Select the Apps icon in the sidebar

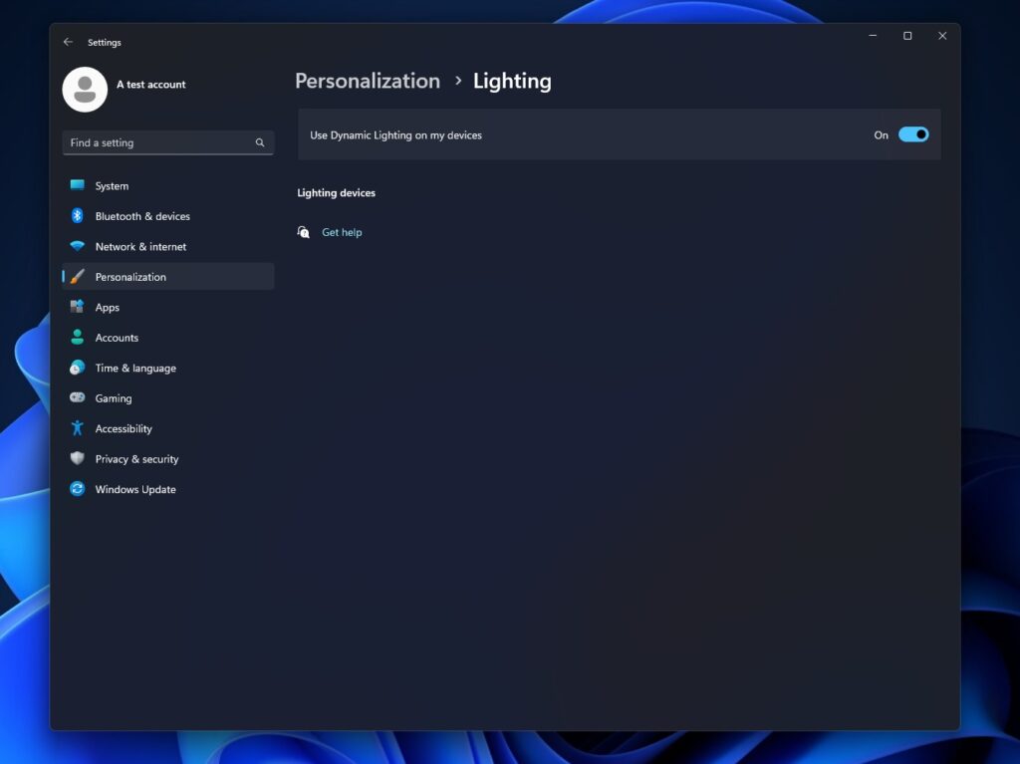[78, 307]
